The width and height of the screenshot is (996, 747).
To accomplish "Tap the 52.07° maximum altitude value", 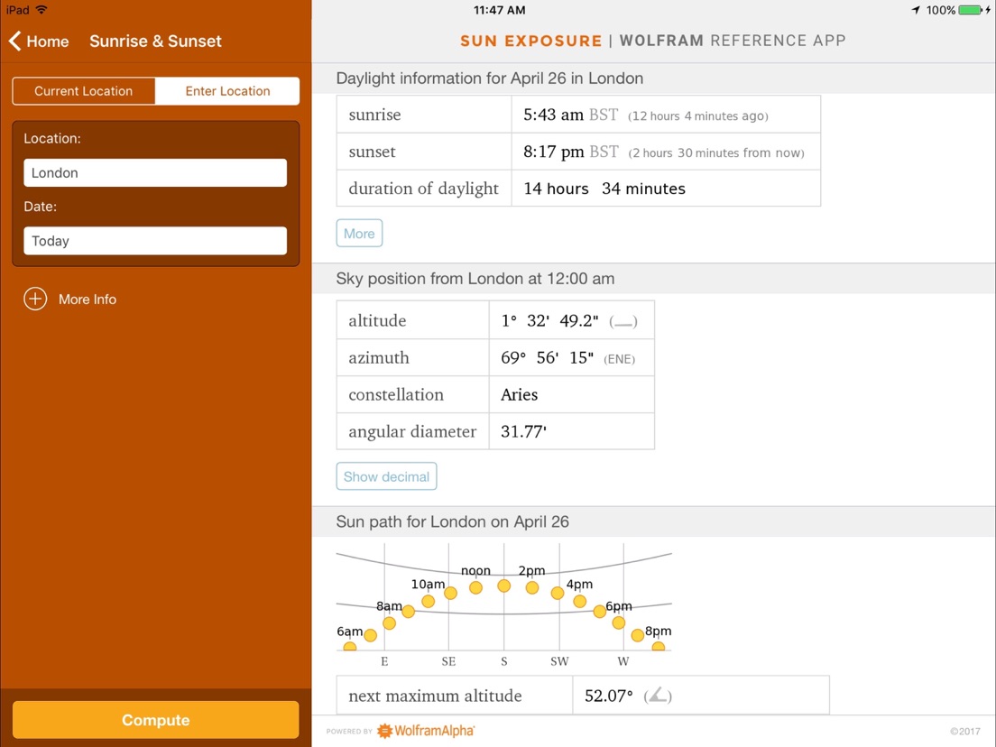I will point(609,696).
